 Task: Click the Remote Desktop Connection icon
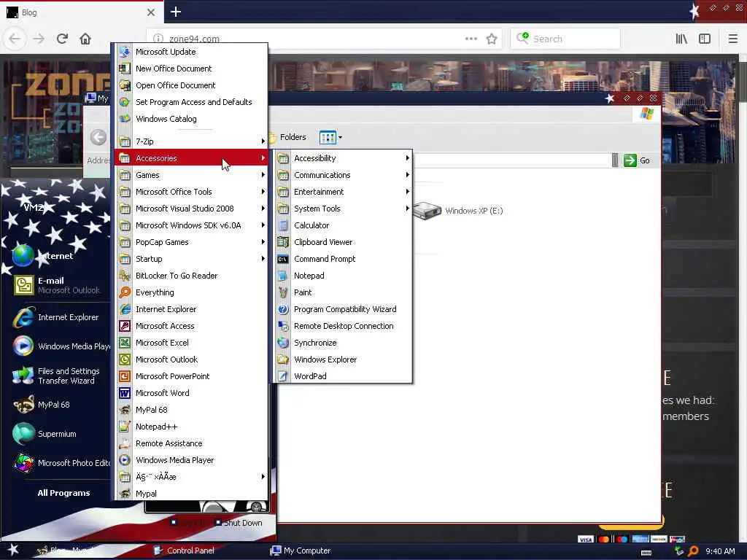click(283, 326)
